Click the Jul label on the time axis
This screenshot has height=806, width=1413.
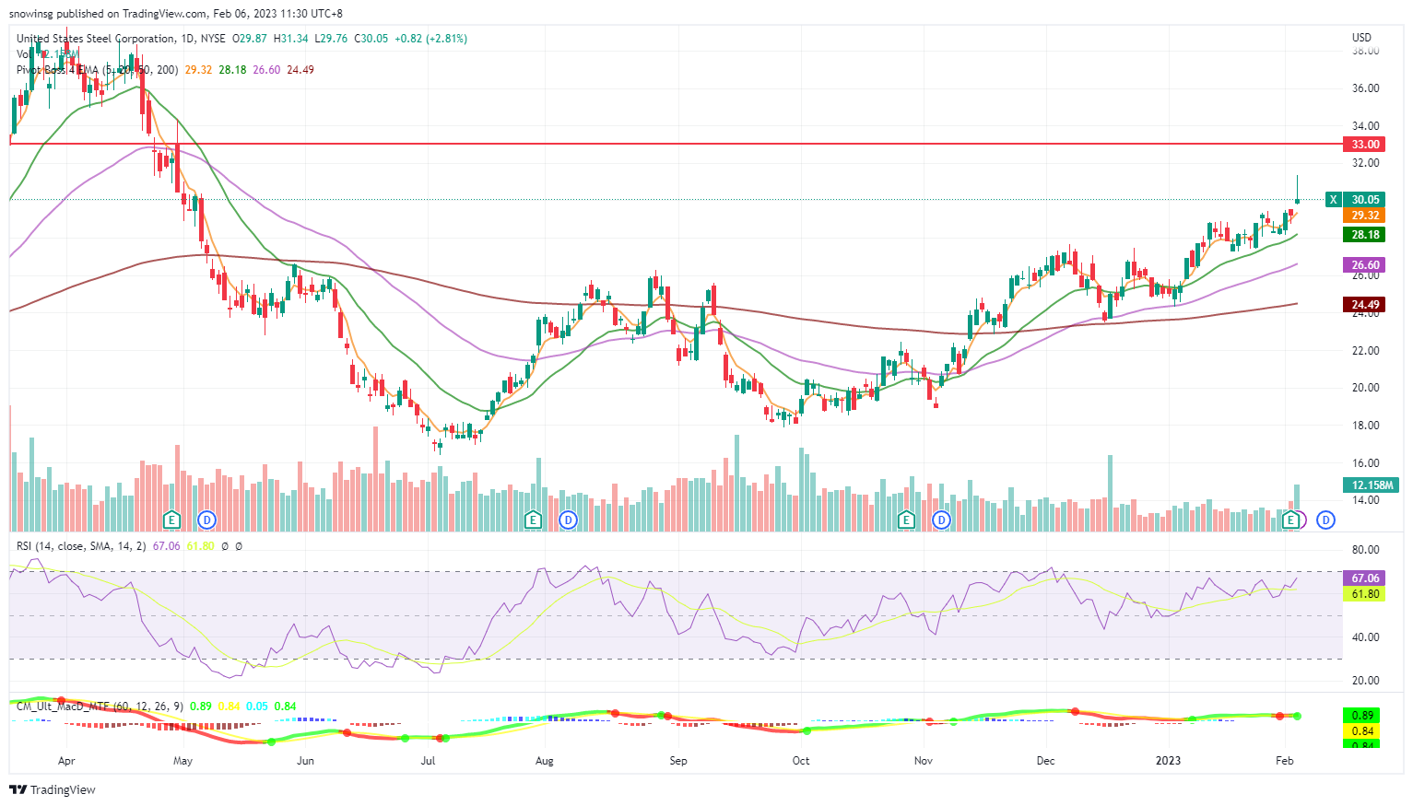click(428, 761)
